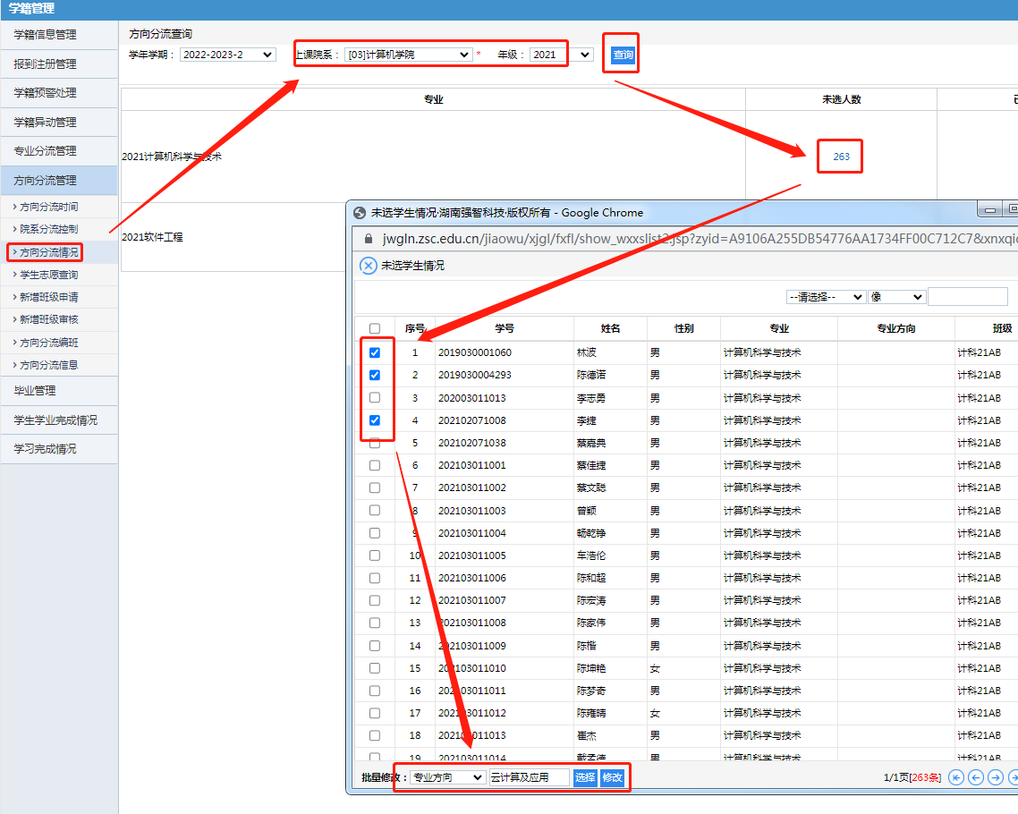The height and width of the screenshot is (814, 1018).
Task: Click the globe icon in the popup title bar
Action: pyautogui.click(x=360, y=212)
